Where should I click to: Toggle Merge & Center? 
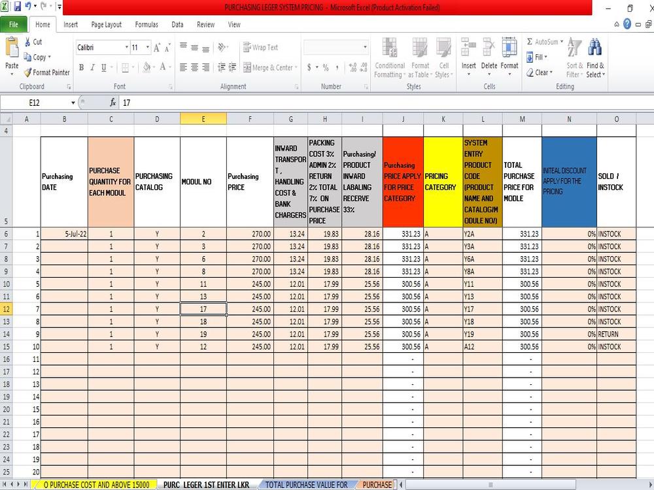tap(268, 67)
